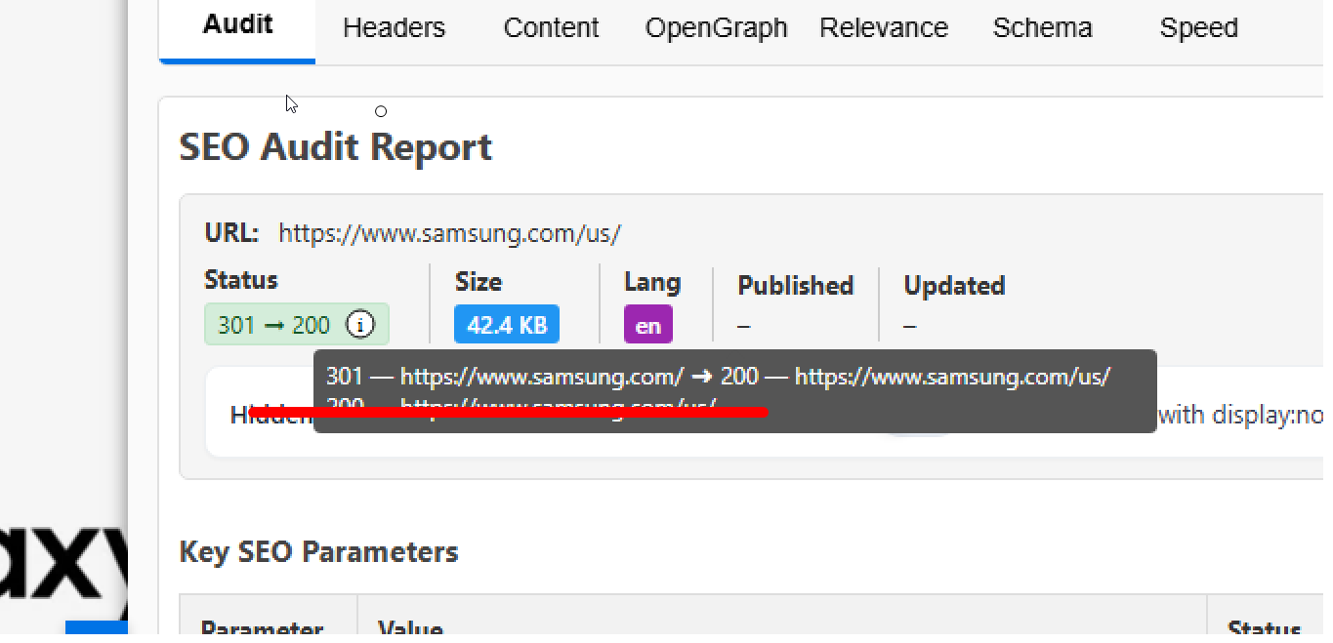The image size is (1333, 643).
Task: Click the samsung.com/us/ URL text
Action: tap(450, 233)
